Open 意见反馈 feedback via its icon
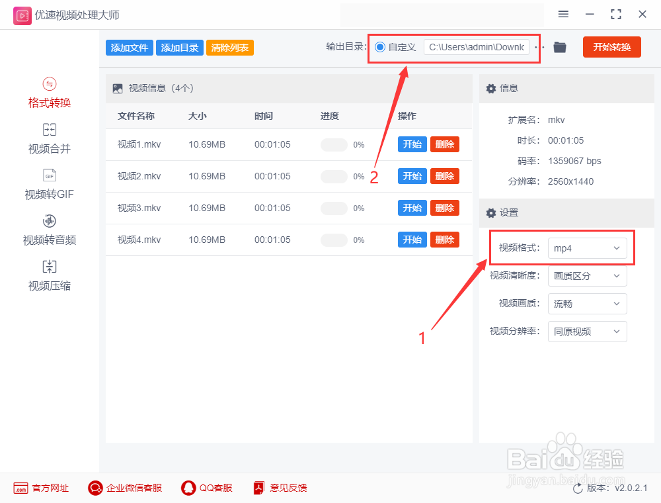The image size is (661, 503). [258, 488]
